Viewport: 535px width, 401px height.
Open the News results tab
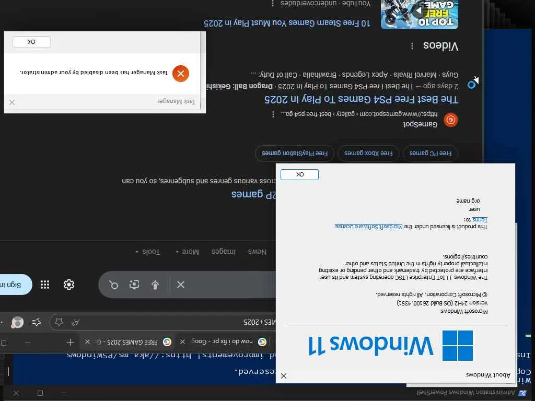click(257, 252)
